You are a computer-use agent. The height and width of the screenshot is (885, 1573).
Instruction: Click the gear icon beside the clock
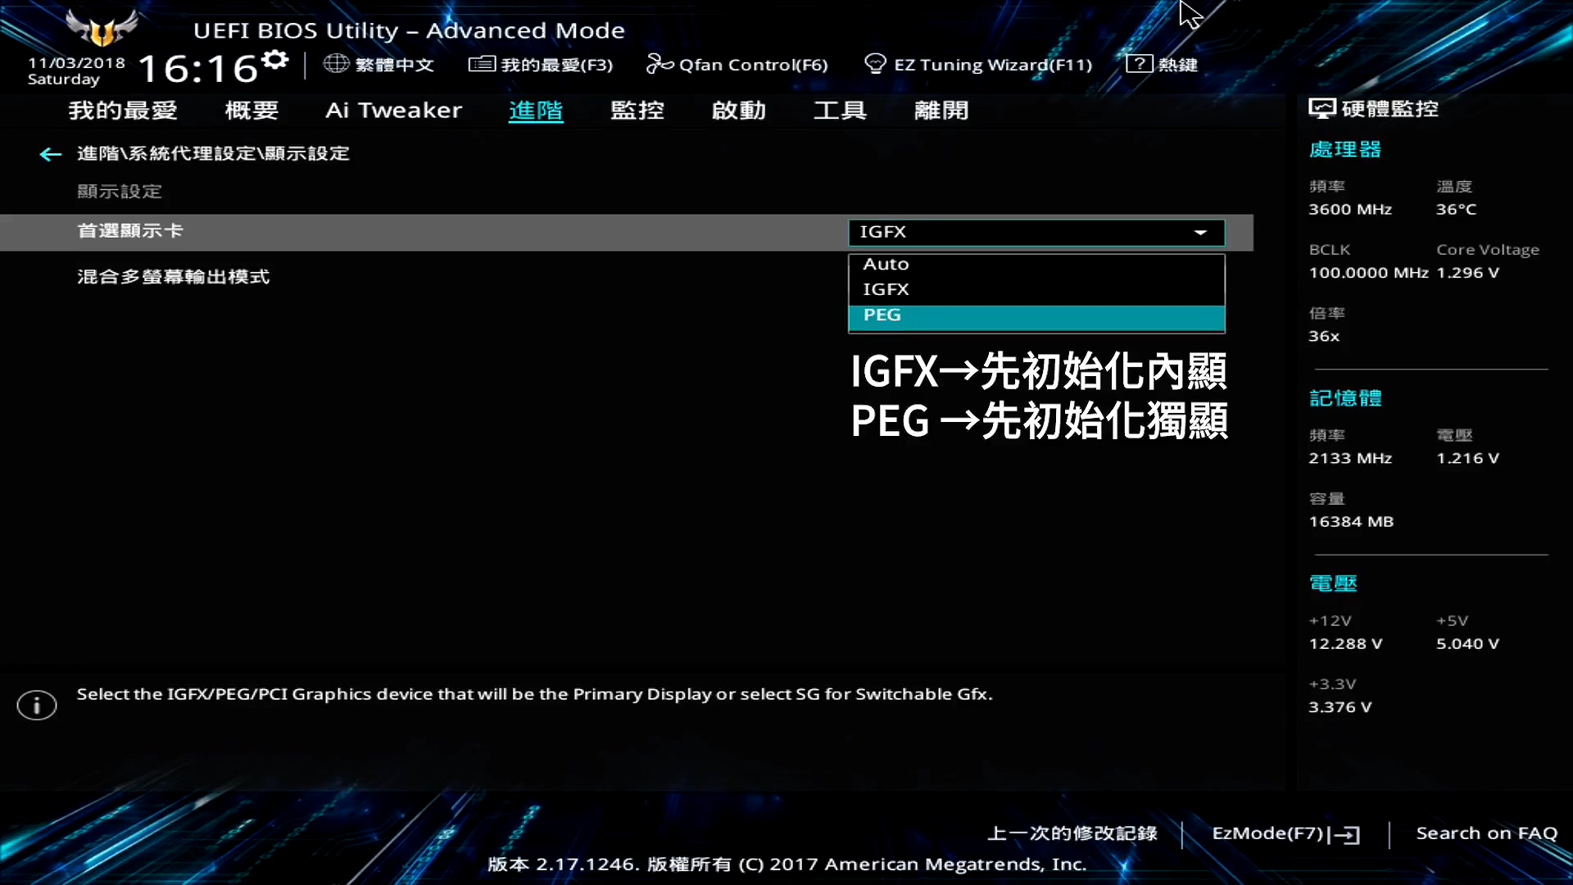coord(274,59)
